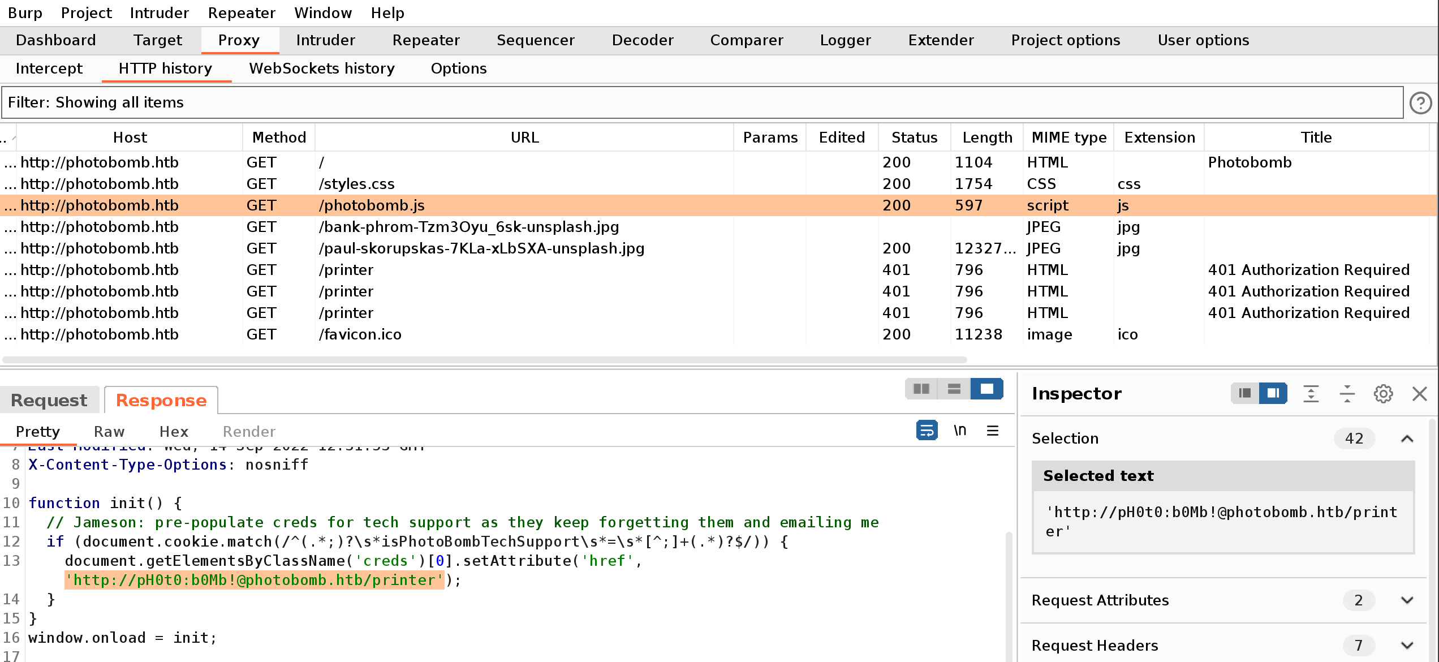Click the highlighted credentials URL in response
The image size is (1439, 662).
click(x=255, y=580)
